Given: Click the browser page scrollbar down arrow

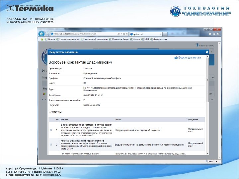Looking at the screenshot, I should tap(219, 158).
